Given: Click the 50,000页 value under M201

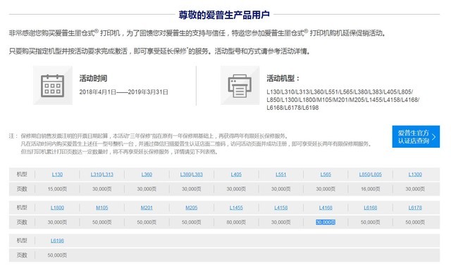Looking at the screenshot, I should click(147, 222).
